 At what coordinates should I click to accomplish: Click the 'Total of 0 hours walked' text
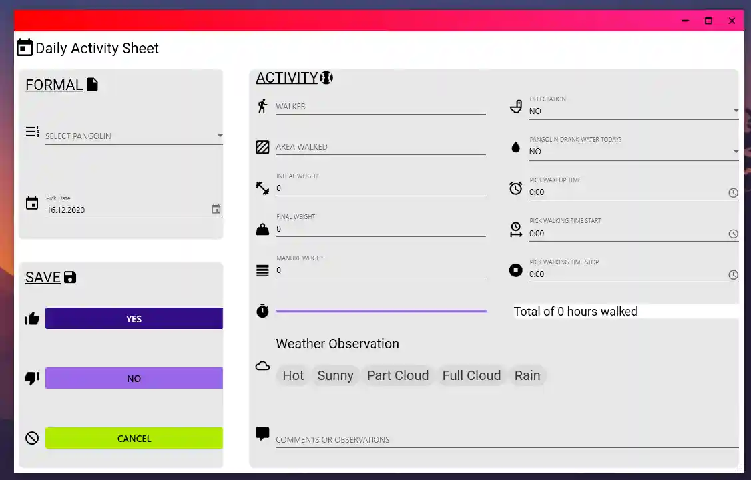576,312
